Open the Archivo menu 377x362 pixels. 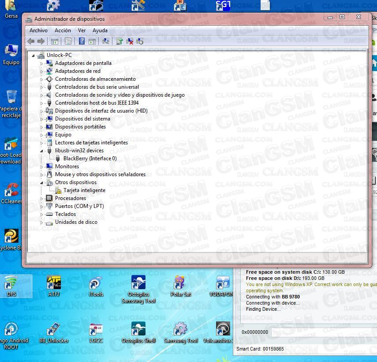click(x=38, y=30)
